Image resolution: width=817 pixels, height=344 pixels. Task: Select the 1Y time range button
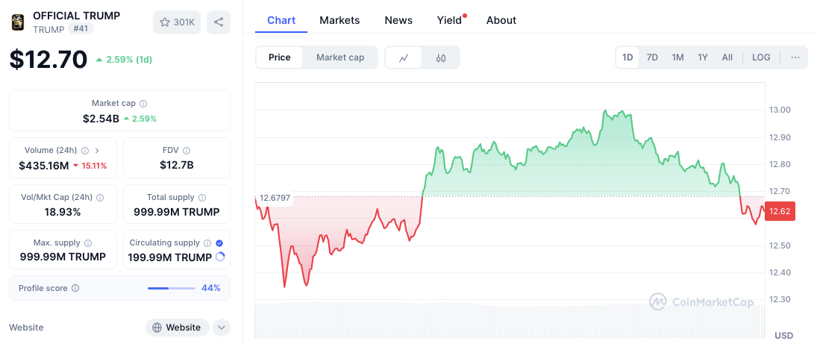tap(703, 57)
